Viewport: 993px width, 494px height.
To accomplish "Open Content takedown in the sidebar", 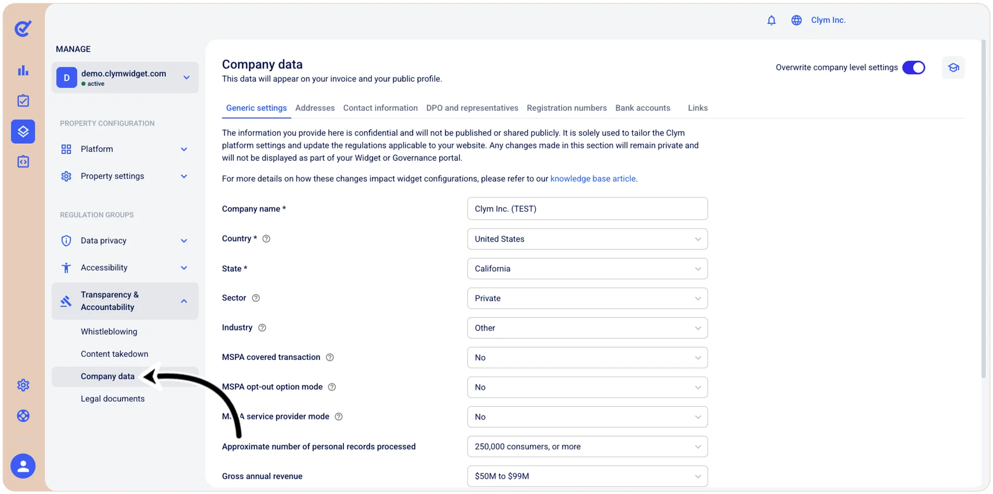I will [114, 354].
